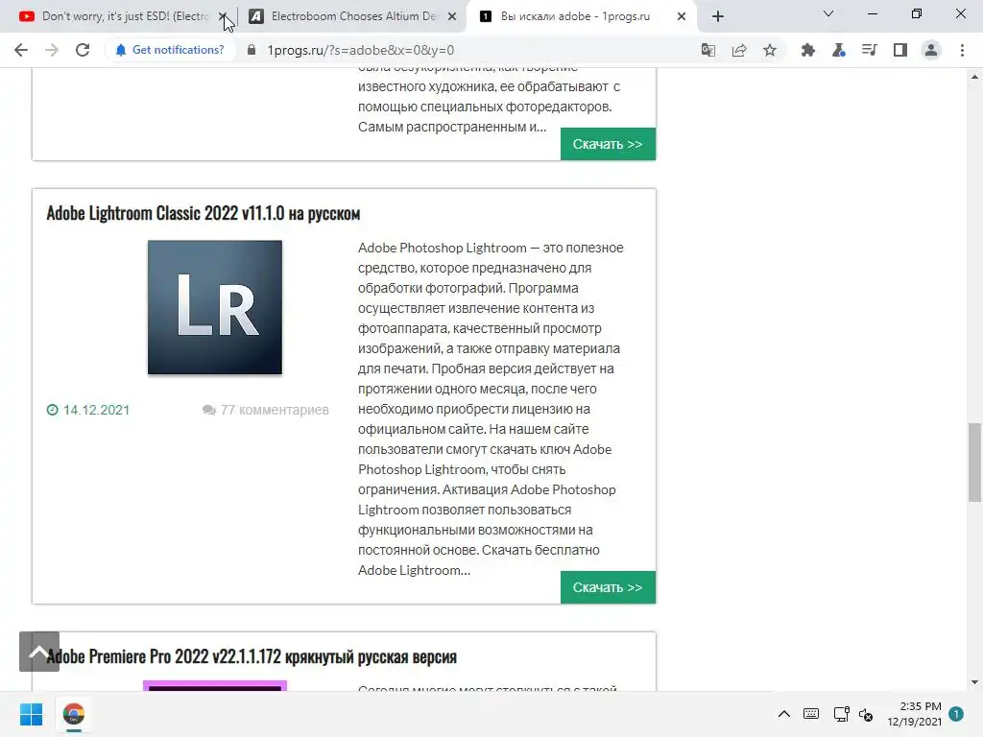Reload the current page

pos(83,50)
